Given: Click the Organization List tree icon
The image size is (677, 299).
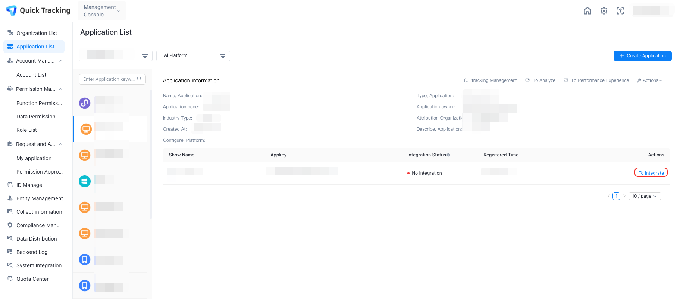Looking at the screenshot, I should pos(10,33).
